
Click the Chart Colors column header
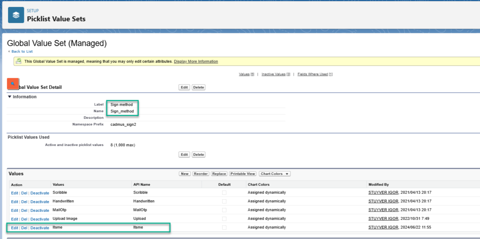tap(258, 185)
